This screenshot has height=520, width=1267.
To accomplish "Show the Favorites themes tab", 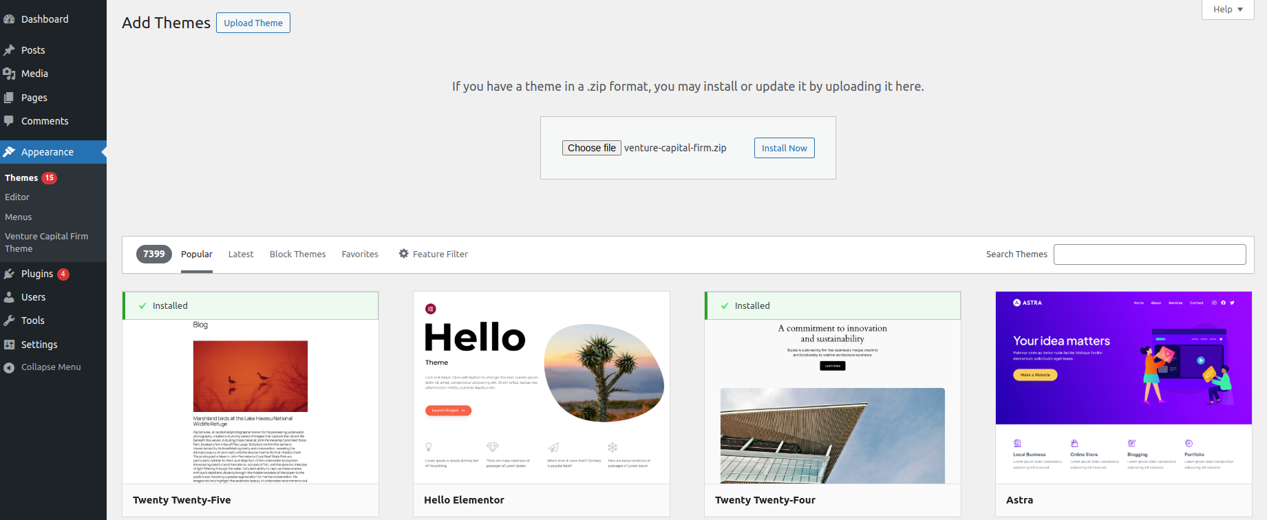I will point(360,254).
